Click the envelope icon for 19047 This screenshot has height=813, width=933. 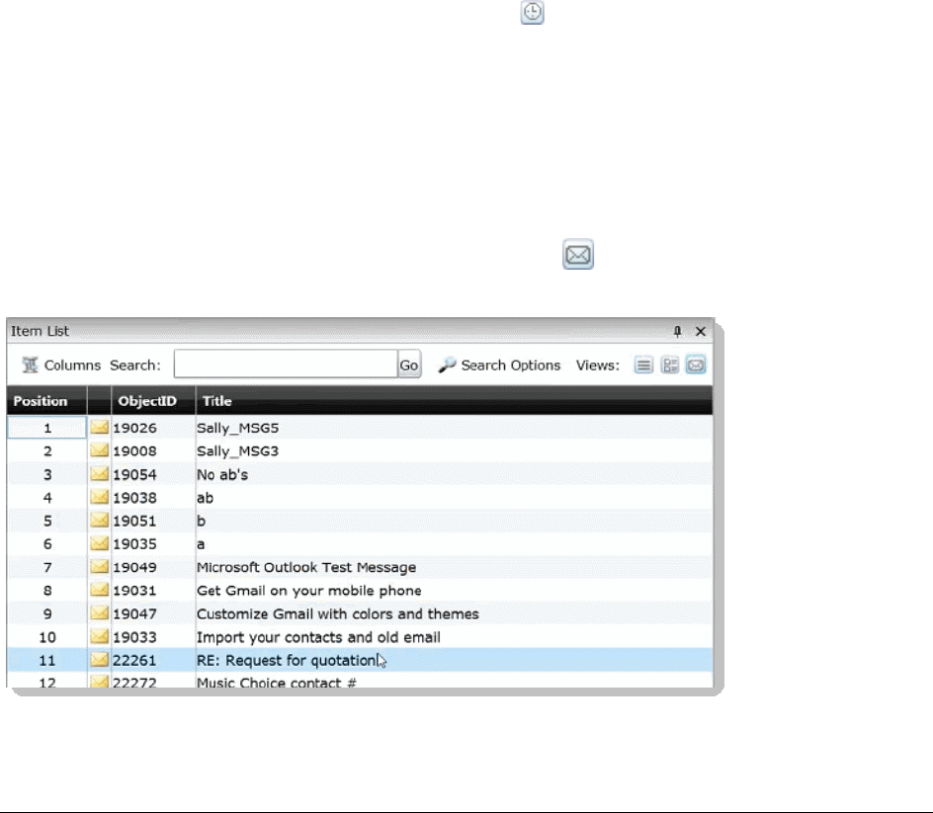100,613
